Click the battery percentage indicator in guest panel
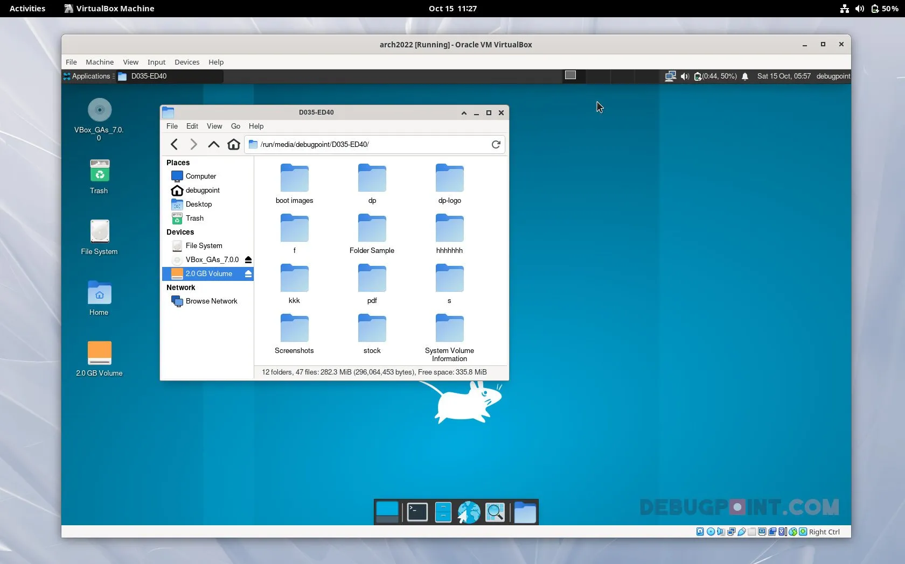Screen dimensions: 905x564 (x=716, y=76)
